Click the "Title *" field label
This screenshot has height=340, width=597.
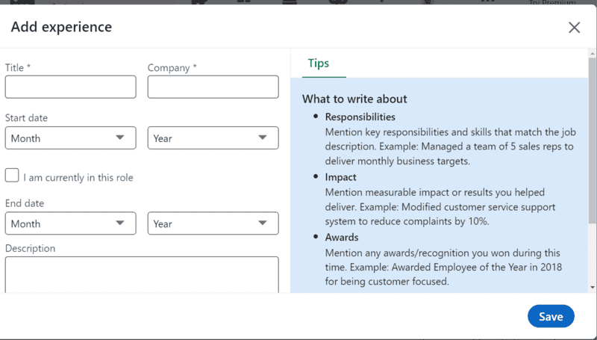point(18,68)
